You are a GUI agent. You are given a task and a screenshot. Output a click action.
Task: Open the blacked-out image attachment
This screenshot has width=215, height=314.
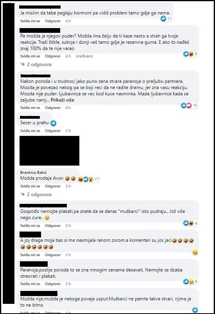tap(49, 151)
